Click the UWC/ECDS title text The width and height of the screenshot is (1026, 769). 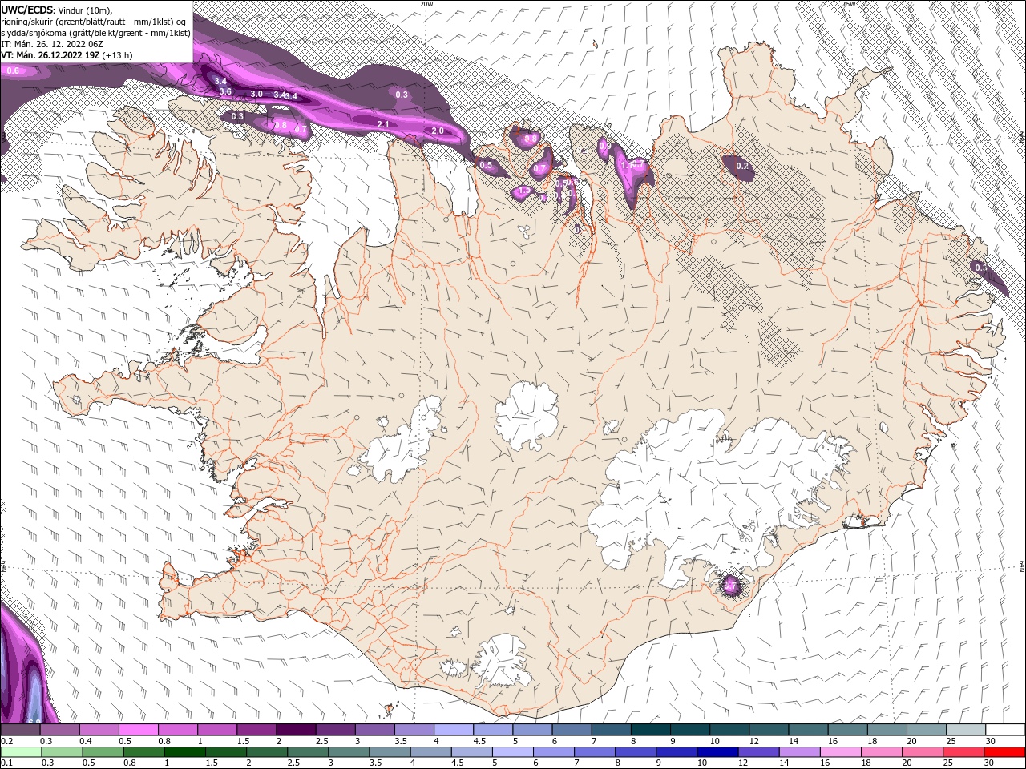28,10
